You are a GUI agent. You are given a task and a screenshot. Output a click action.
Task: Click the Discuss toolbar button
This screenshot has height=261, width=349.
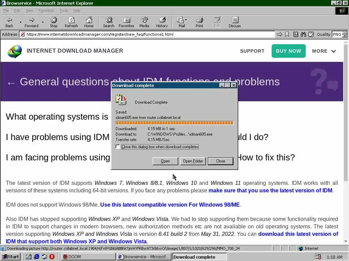tap(235, 22)
